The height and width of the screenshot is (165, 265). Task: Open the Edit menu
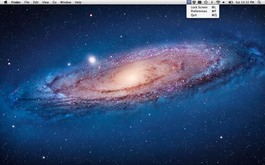pyautogui.click(x=36, y=2)
